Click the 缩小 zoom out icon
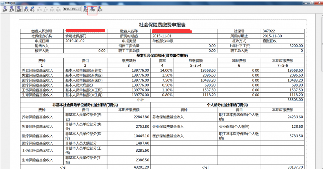Image resolution: width=323 pixels, height=169 pixels. click(x=32, y=9)
